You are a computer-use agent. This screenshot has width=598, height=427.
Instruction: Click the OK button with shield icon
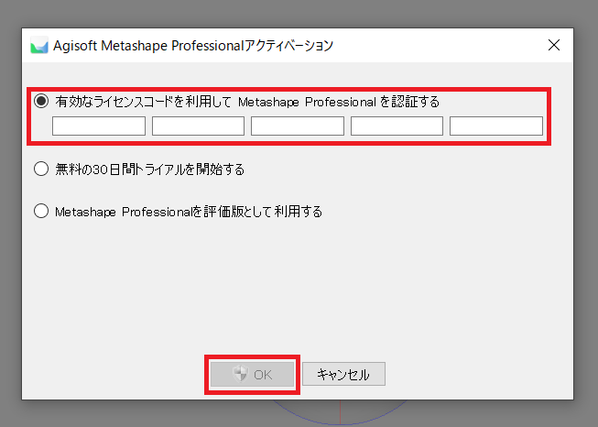[252, 375]
